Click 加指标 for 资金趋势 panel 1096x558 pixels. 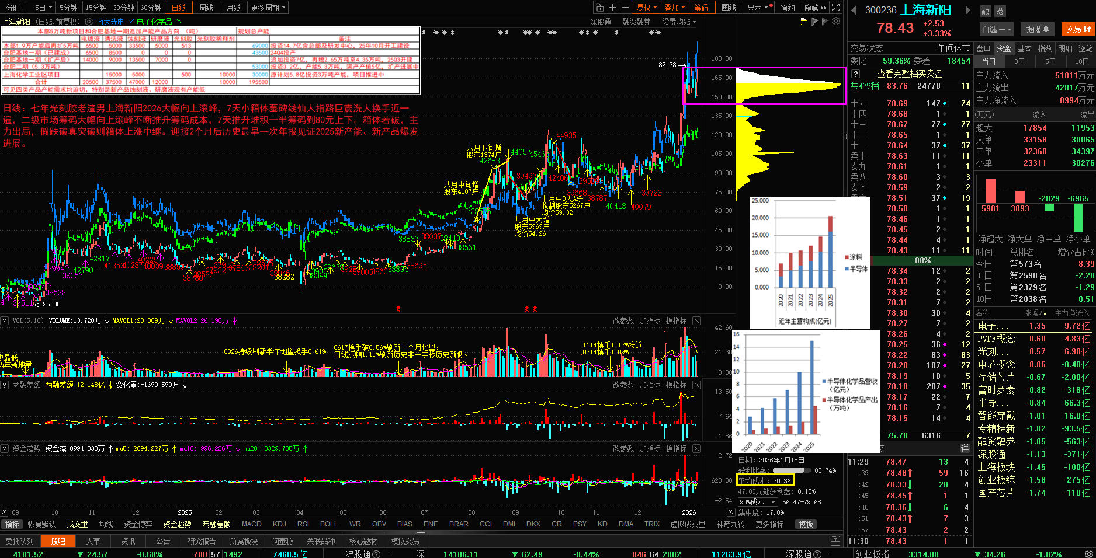650,449
